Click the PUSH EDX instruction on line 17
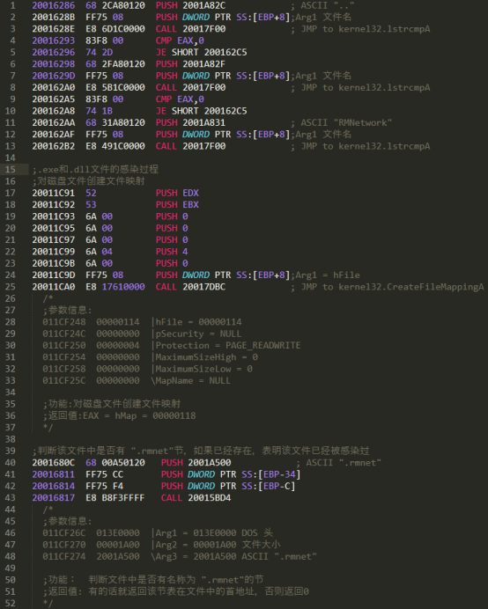Screen dimensions: 488x609 177,193
